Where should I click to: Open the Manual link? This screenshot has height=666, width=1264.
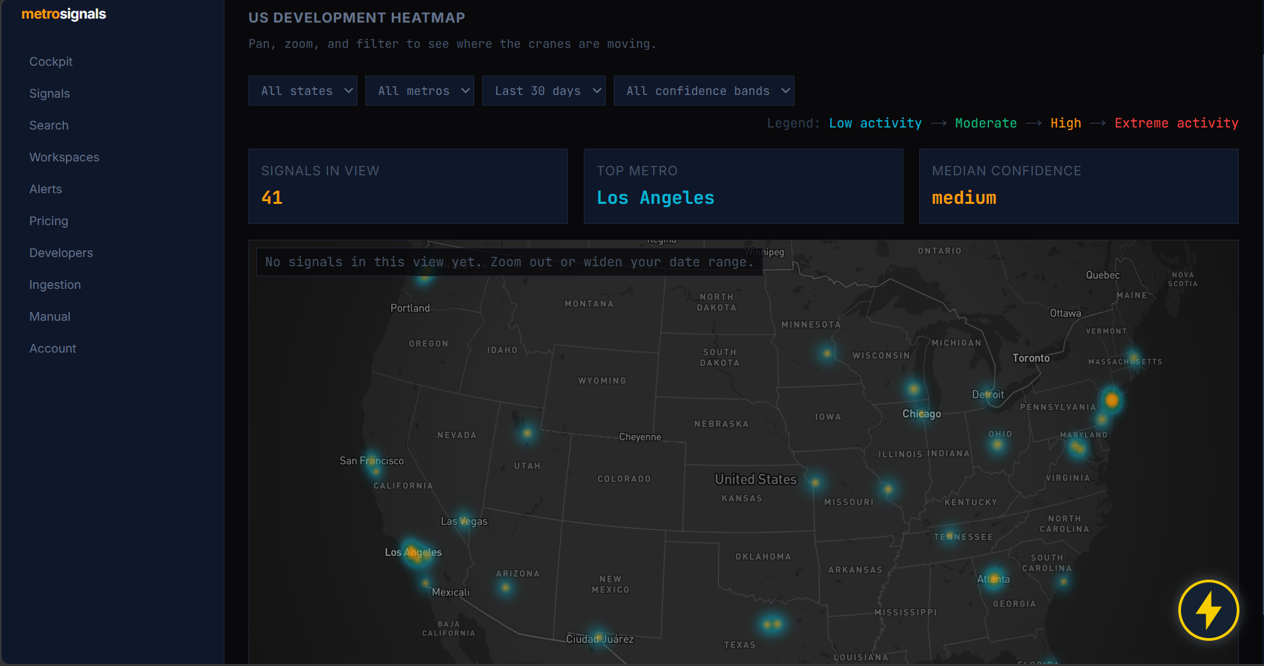click(50, 317)
